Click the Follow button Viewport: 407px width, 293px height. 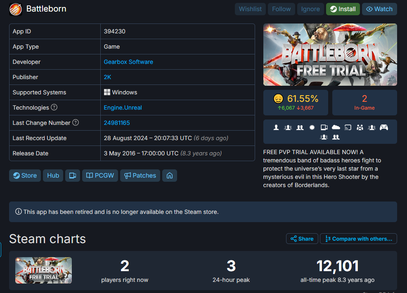pyautogui.click(x=282, y=9)
